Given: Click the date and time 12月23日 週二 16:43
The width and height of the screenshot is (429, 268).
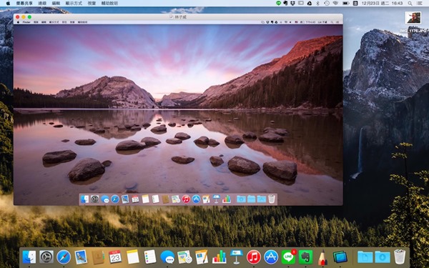Looking at the screenshot, I should pos(382,4).
